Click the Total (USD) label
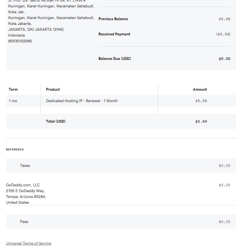This screenshot has height=246, width=237. point(56,122)
